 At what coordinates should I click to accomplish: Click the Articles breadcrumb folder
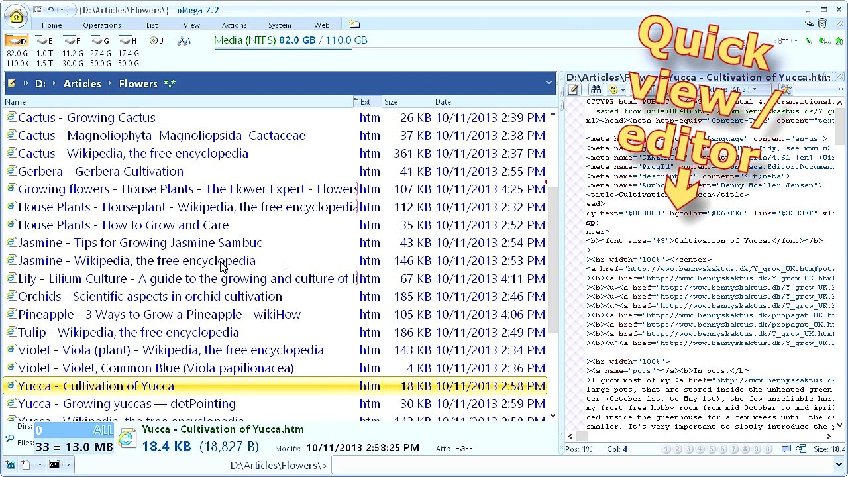click(x=82, y=83)
